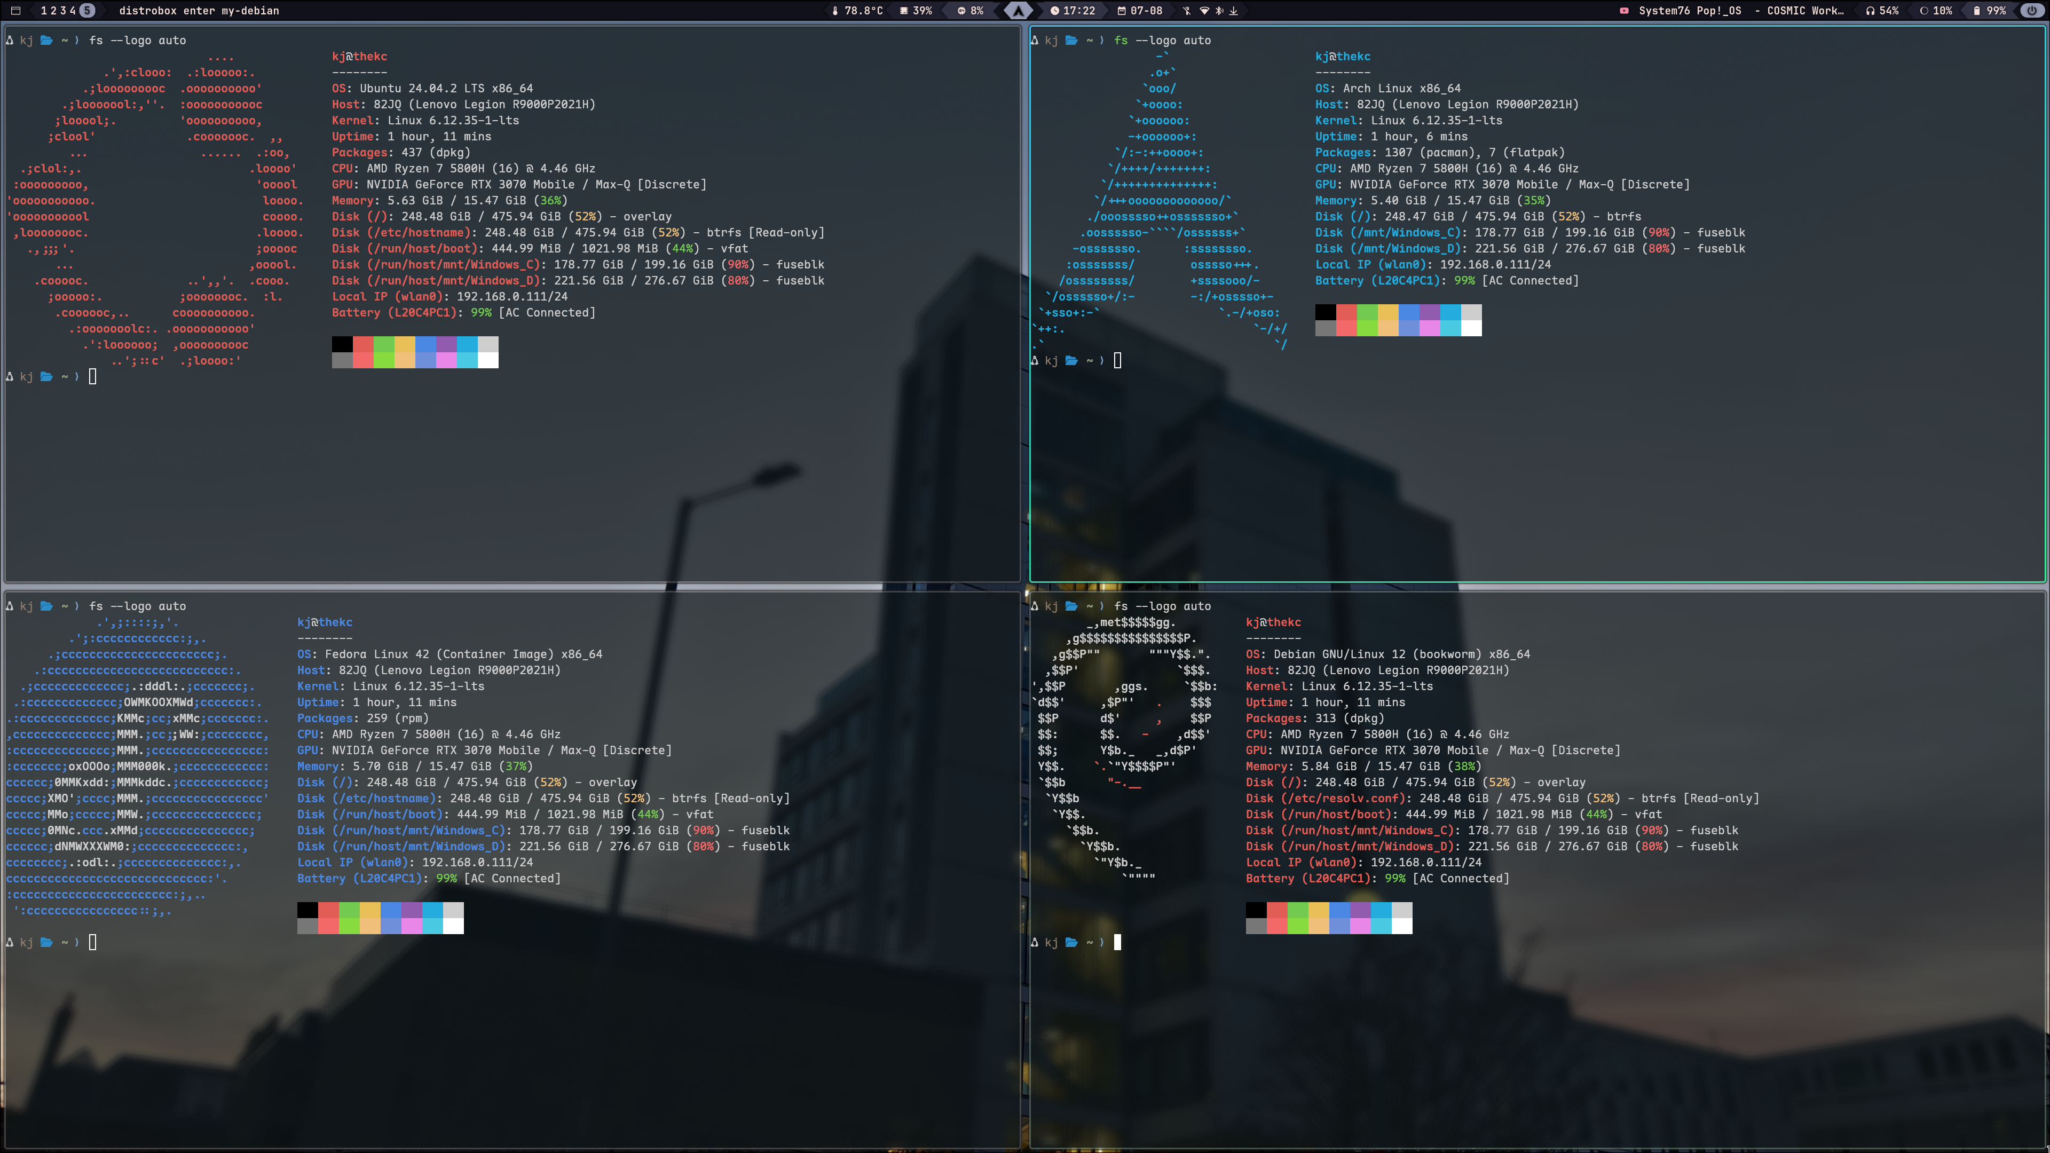Viewport: 2050px width, 1153px height.
Task: Open the calendar date 07-08
Action: click(x=1140, y=10)
